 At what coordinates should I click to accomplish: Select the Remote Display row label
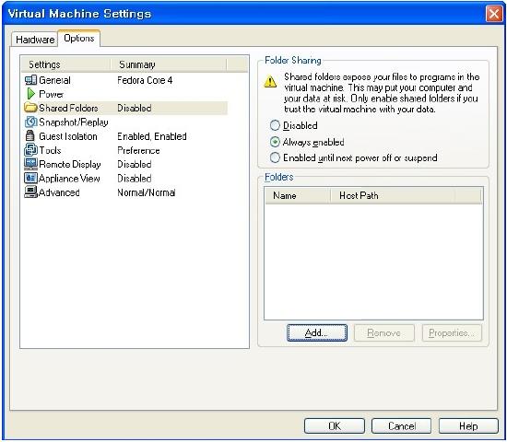point(69,164)
